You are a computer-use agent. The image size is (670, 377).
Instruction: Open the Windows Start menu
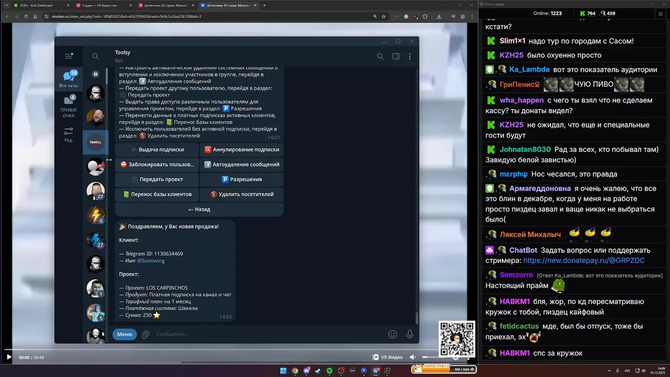point(283,371)
